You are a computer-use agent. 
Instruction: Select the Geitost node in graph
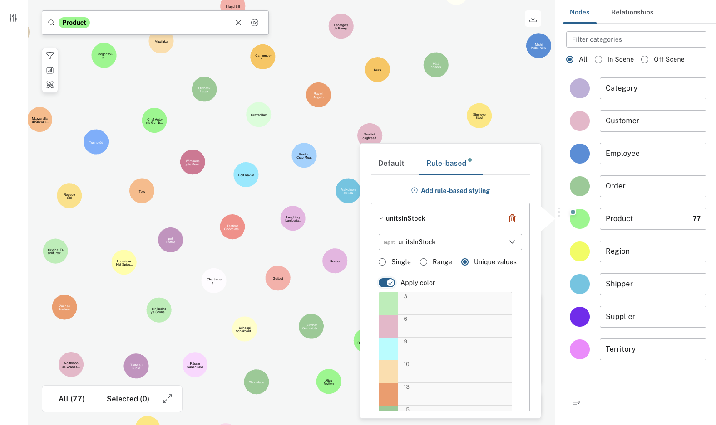(278, 278)
